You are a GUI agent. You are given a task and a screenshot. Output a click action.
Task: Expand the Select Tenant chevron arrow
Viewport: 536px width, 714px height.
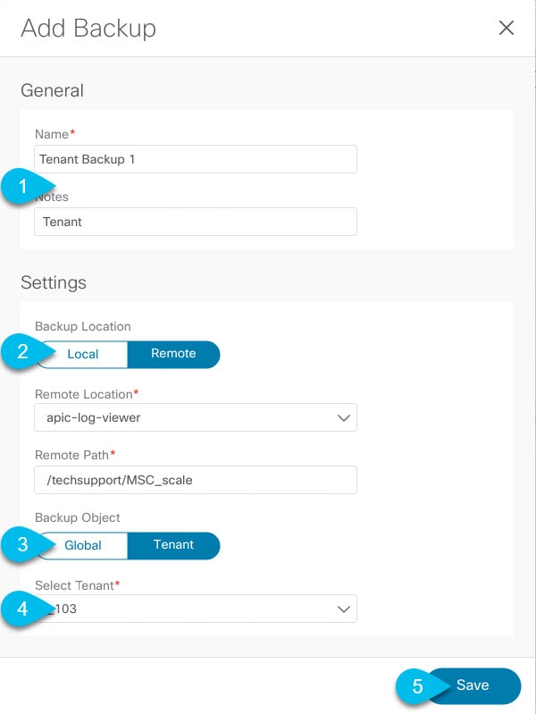coord(343,609)
